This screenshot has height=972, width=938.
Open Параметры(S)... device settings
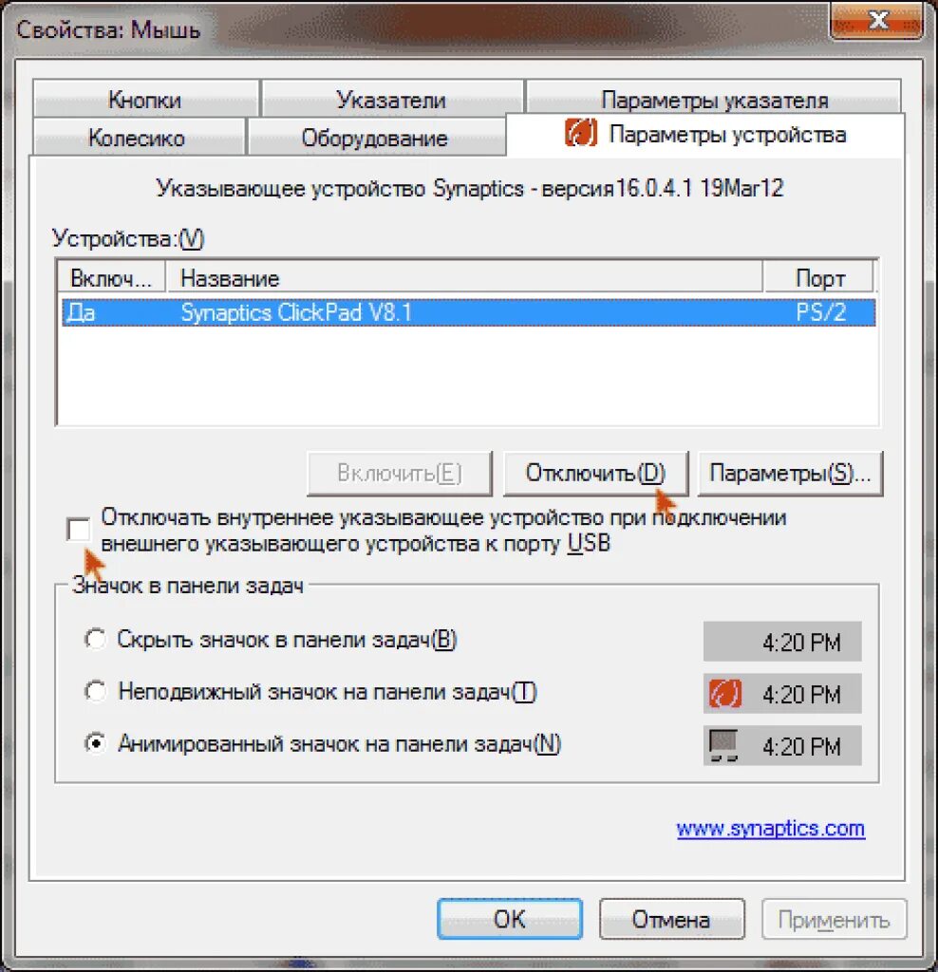790,473
